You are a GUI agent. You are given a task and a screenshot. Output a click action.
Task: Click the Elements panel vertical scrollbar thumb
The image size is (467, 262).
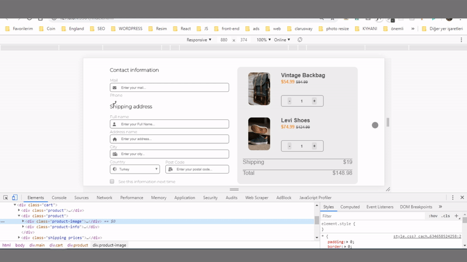pos(316,220)
